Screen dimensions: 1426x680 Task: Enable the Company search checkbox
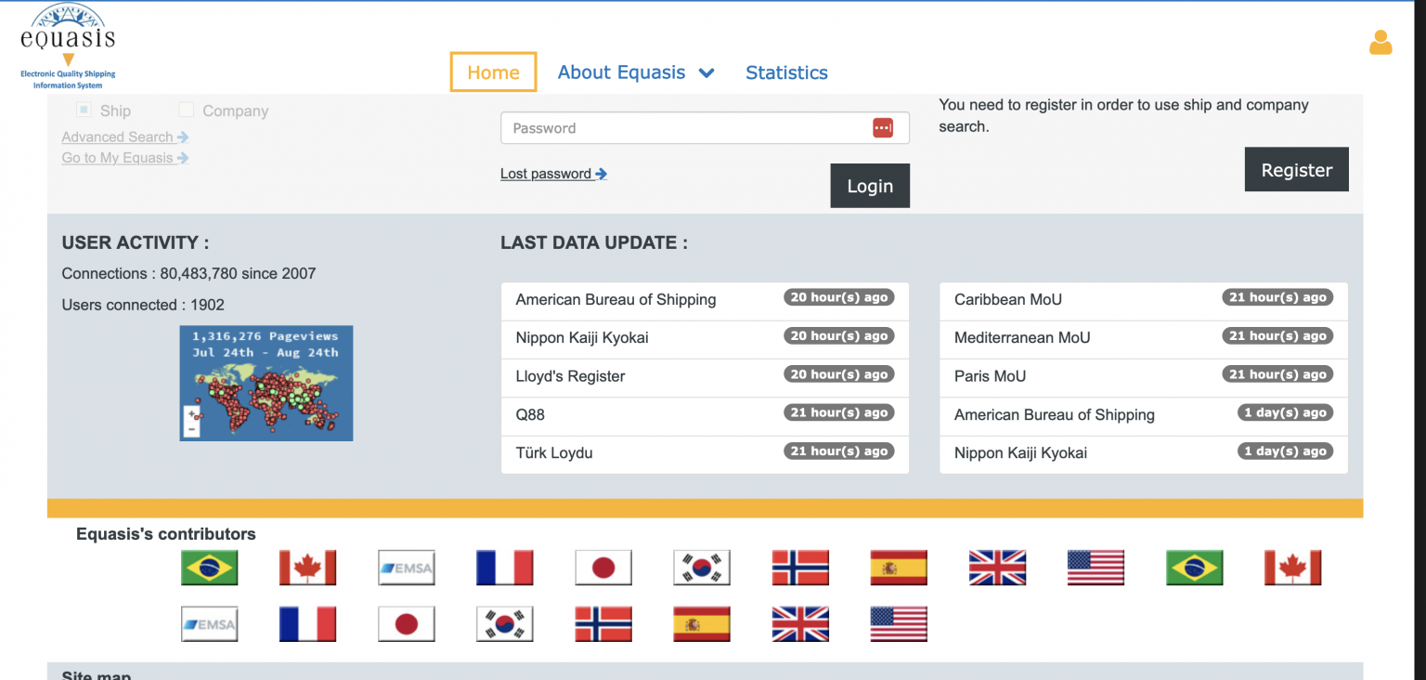(x=186, y=109)
